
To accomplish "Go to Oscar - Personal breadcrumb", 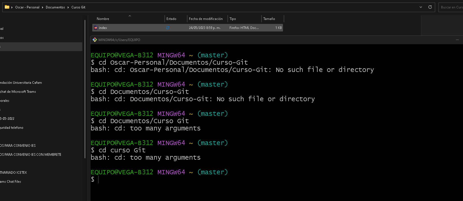I will click(x=27, y=7).
